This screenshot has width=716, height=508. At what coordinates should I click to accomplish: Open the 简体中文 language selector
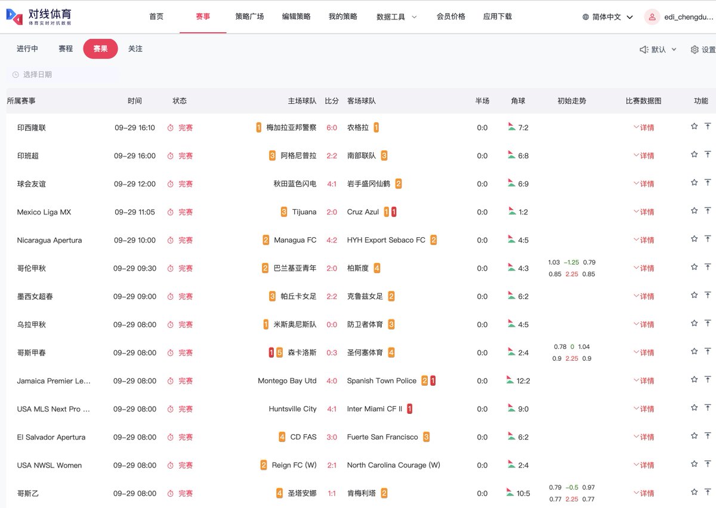click(607, 17)
